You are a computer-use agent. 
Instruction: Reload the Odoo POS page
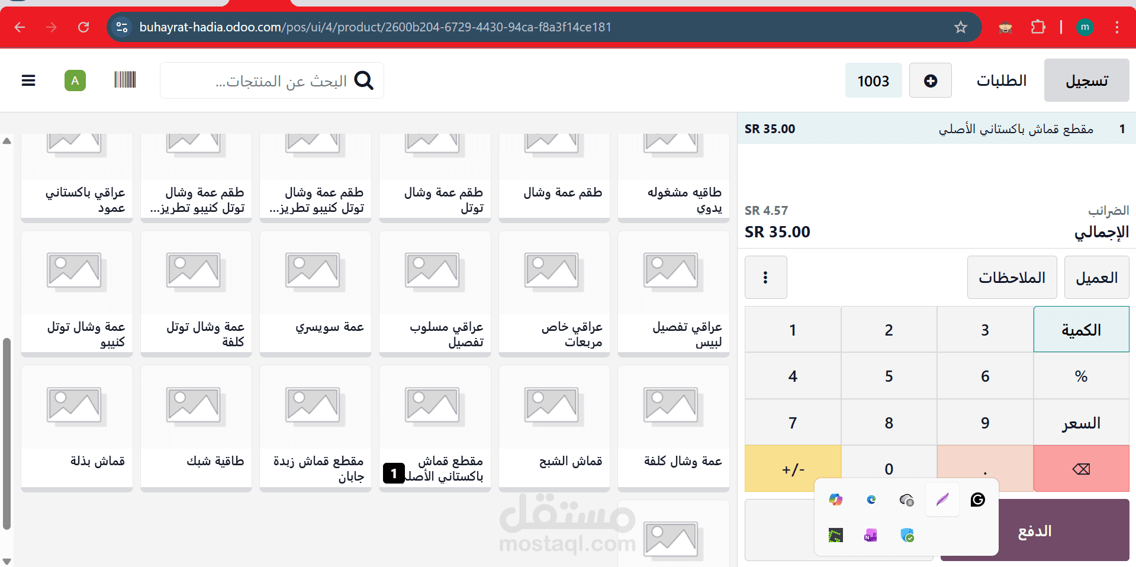(83, 27)
